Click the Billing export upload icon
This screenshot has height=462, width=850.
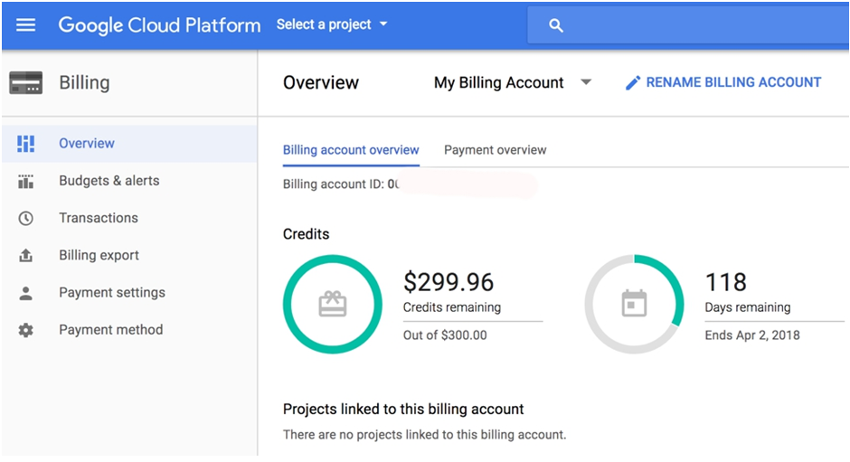(25, 255)
